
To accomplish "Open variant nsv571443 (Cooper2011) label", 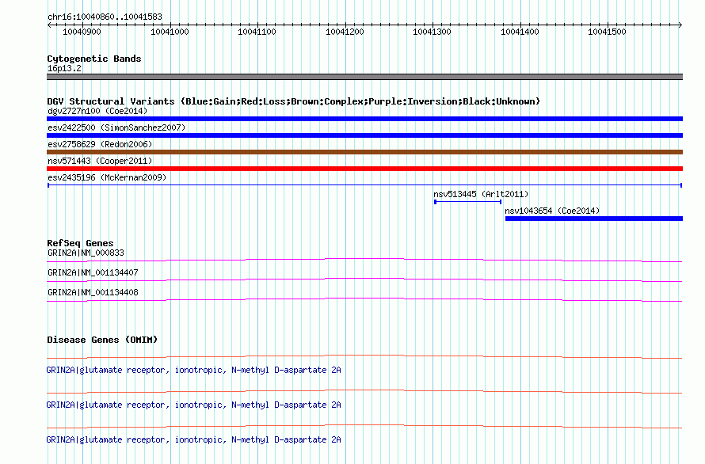I will pyautogui.click(x=100, y=161).
